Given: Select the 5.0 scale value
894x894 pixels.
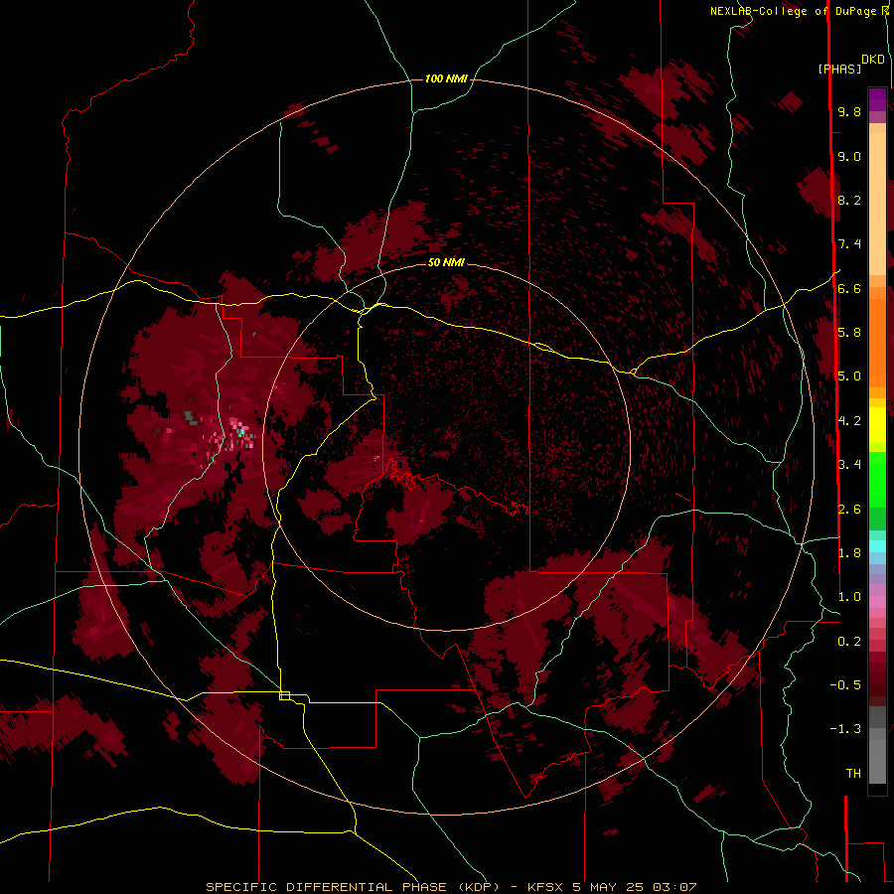Looking at the screenshot, I should (849, 376).
